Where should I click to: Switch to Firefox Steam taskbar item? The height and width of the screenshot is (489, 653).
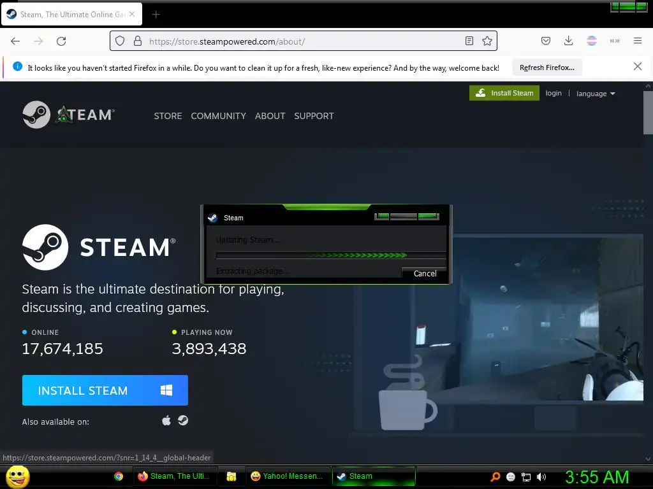[x=174, y=476]
